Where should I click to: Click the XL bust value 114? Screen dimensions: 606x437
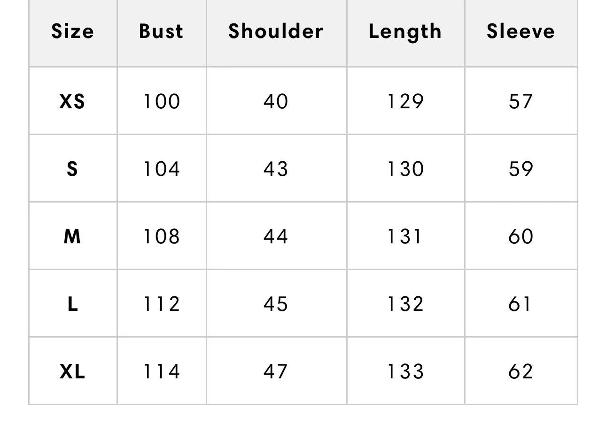click(161, 371)
